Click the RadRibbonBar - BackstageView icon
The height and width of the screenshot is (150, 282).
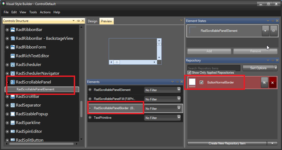[x=13, y=38]
